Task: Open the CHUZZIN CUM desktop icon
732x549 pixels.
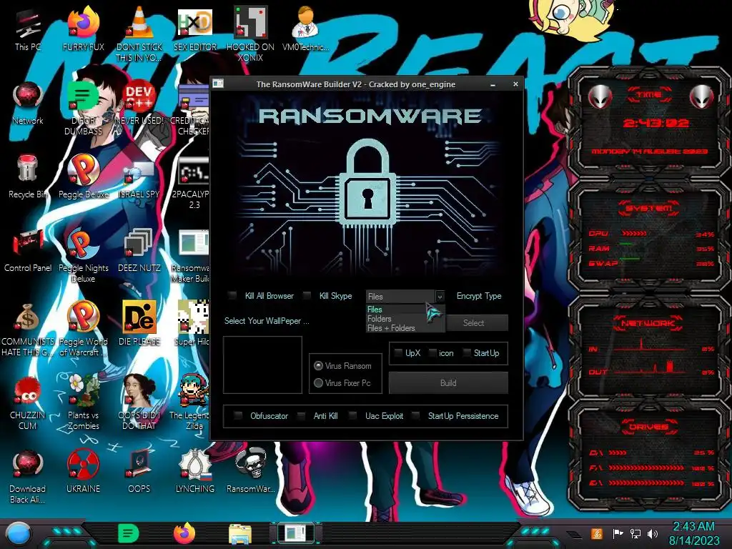Action: [28, 402]
